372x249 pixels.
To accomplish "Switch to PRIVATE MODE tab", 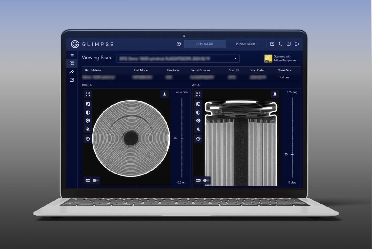I will click(x=246, y=44).
